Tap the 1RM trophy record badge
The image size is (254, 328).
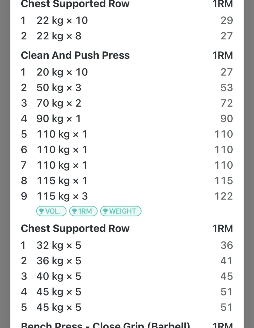pos(83,211)
